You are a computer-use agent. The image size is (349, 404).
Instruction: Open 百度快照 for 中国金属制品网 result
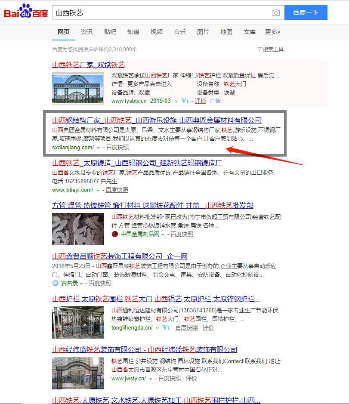click(182, 234)
